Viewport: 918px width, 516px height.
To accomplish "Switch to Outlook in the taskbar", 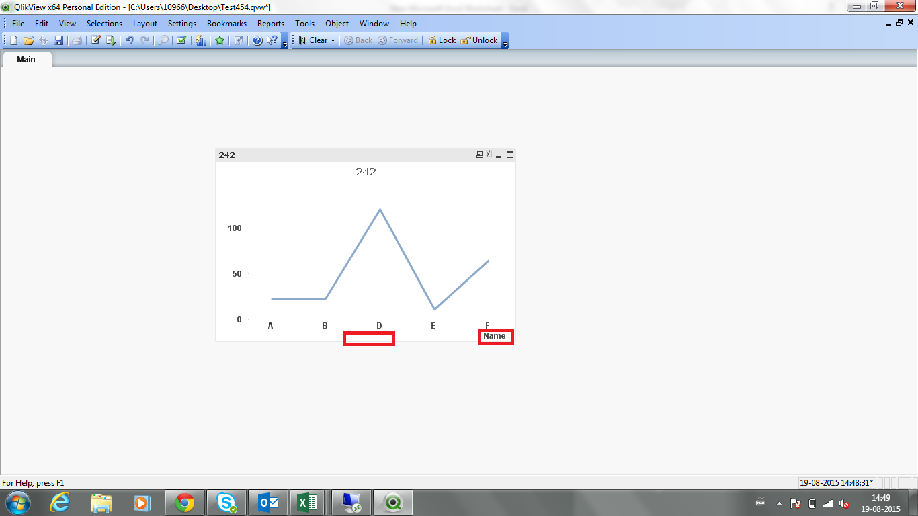I will tap(268, 503).
